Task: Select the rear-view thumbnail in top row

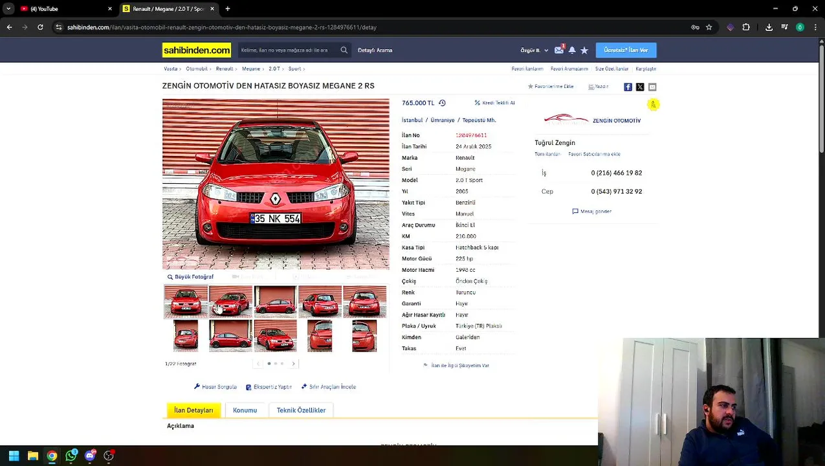Action: (364, 302)
